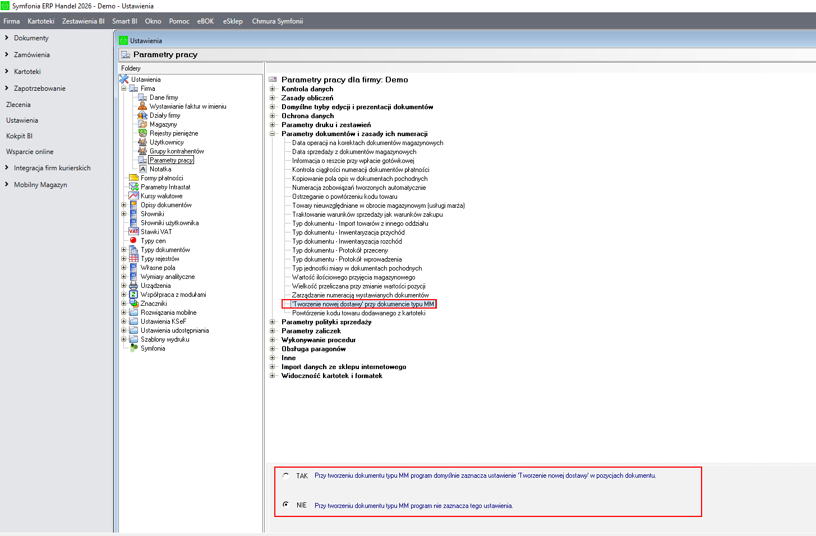Select the NIE radio button
Screen dimensions: 816x536
coord(286,505)
